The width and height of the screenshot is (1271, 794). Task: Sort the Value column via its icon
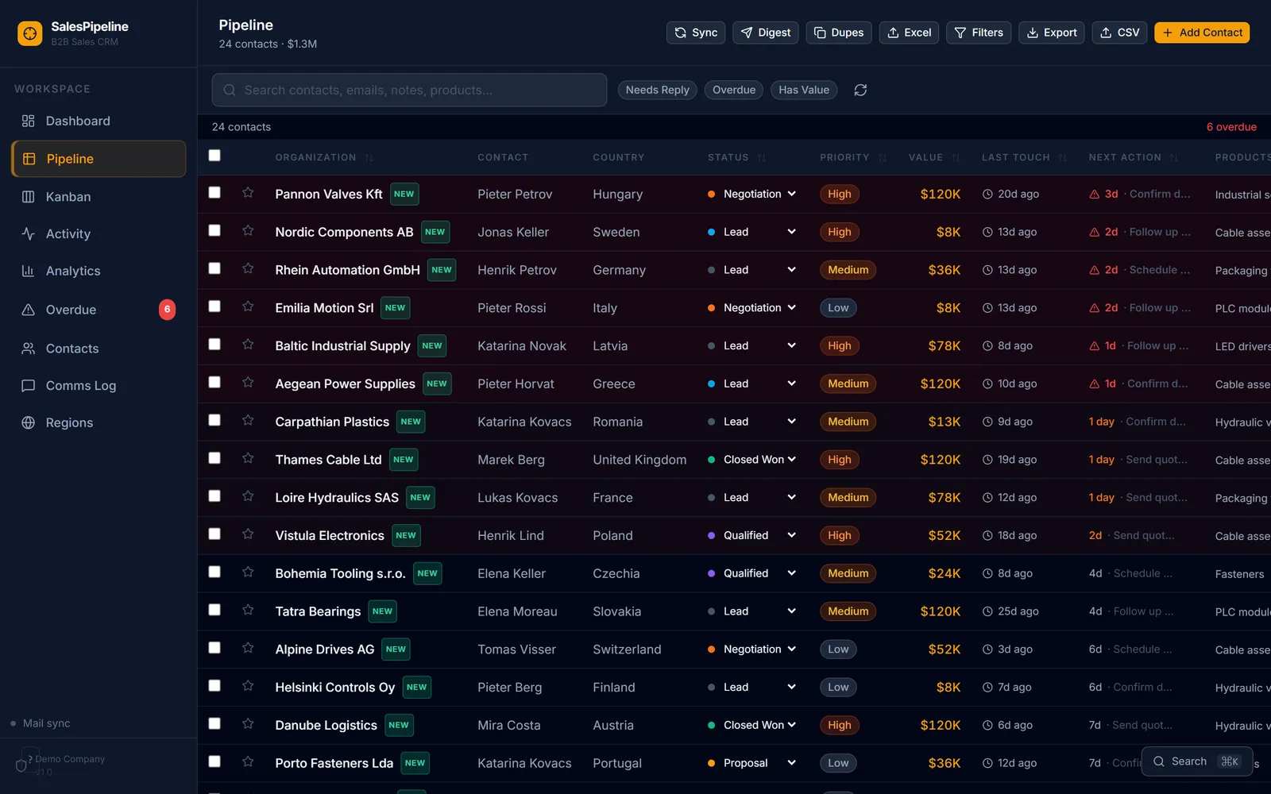[x=956, y=158]
